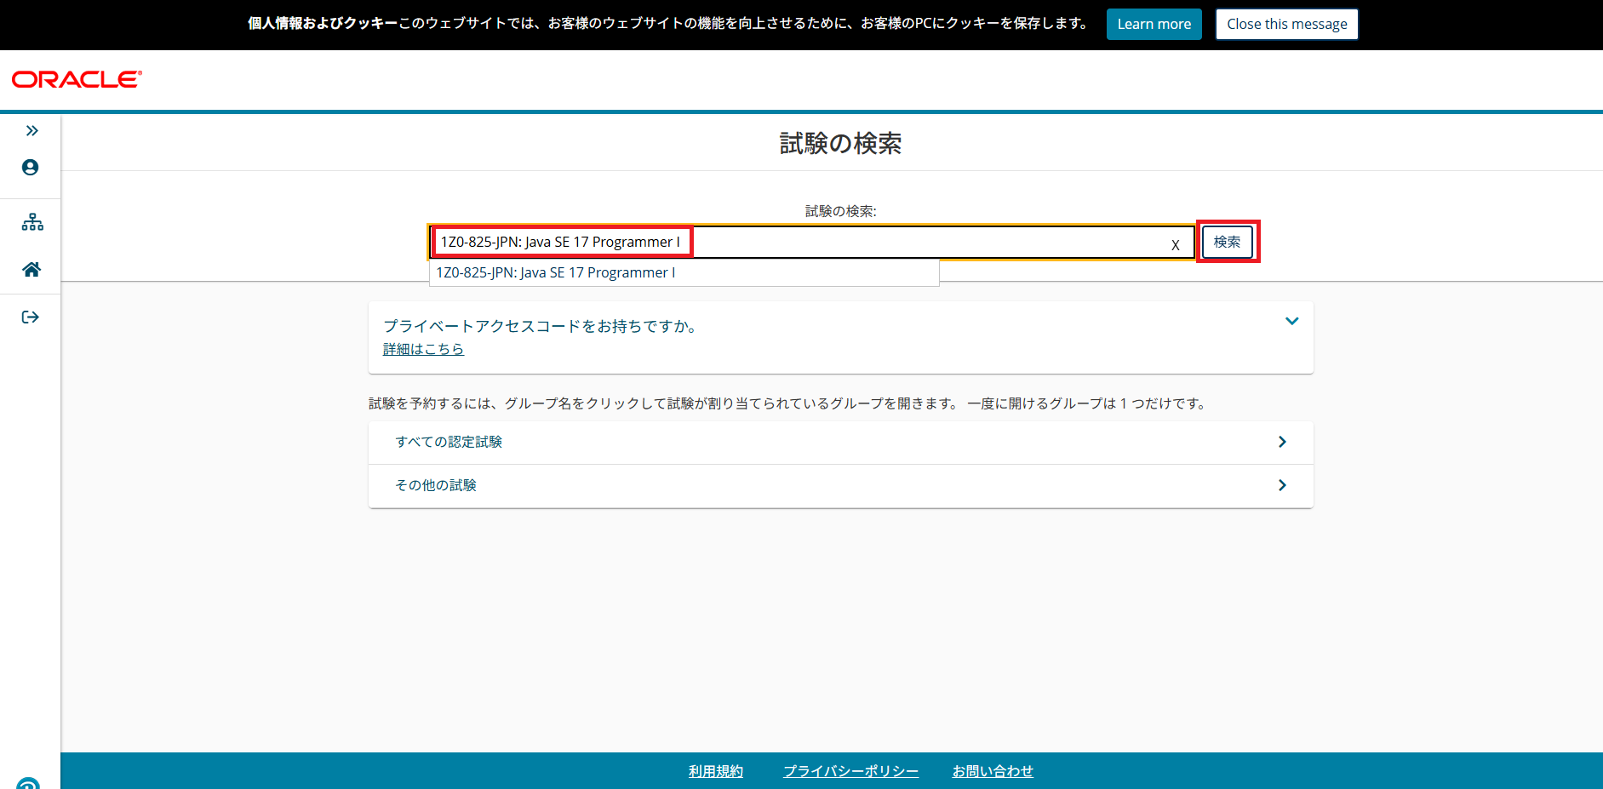
Task: Click the 検索 search button
Action: point(1227,242)
